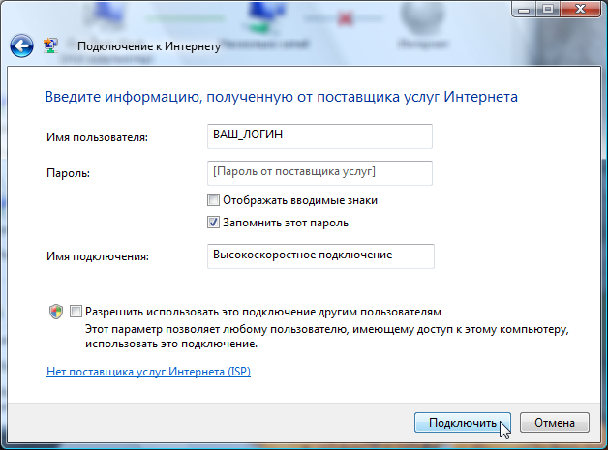Screen dimensions: 608x450
Task: Maximize the connection wizard window
Action: [x=545, y=9]
